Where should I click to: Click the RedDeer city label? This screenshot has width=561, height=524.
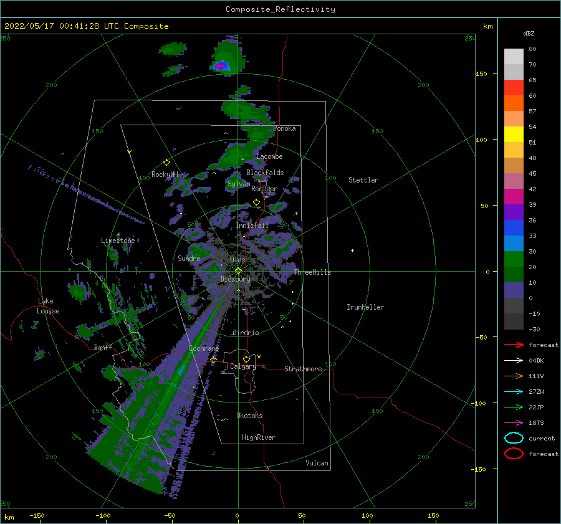(x=264, y=189)
